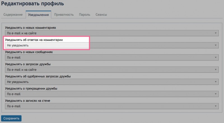Click the arrow of the comment replies dropdown

(x=216, y=45)
